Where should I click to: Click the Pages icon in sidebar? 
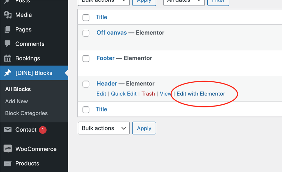click(7, 29)
